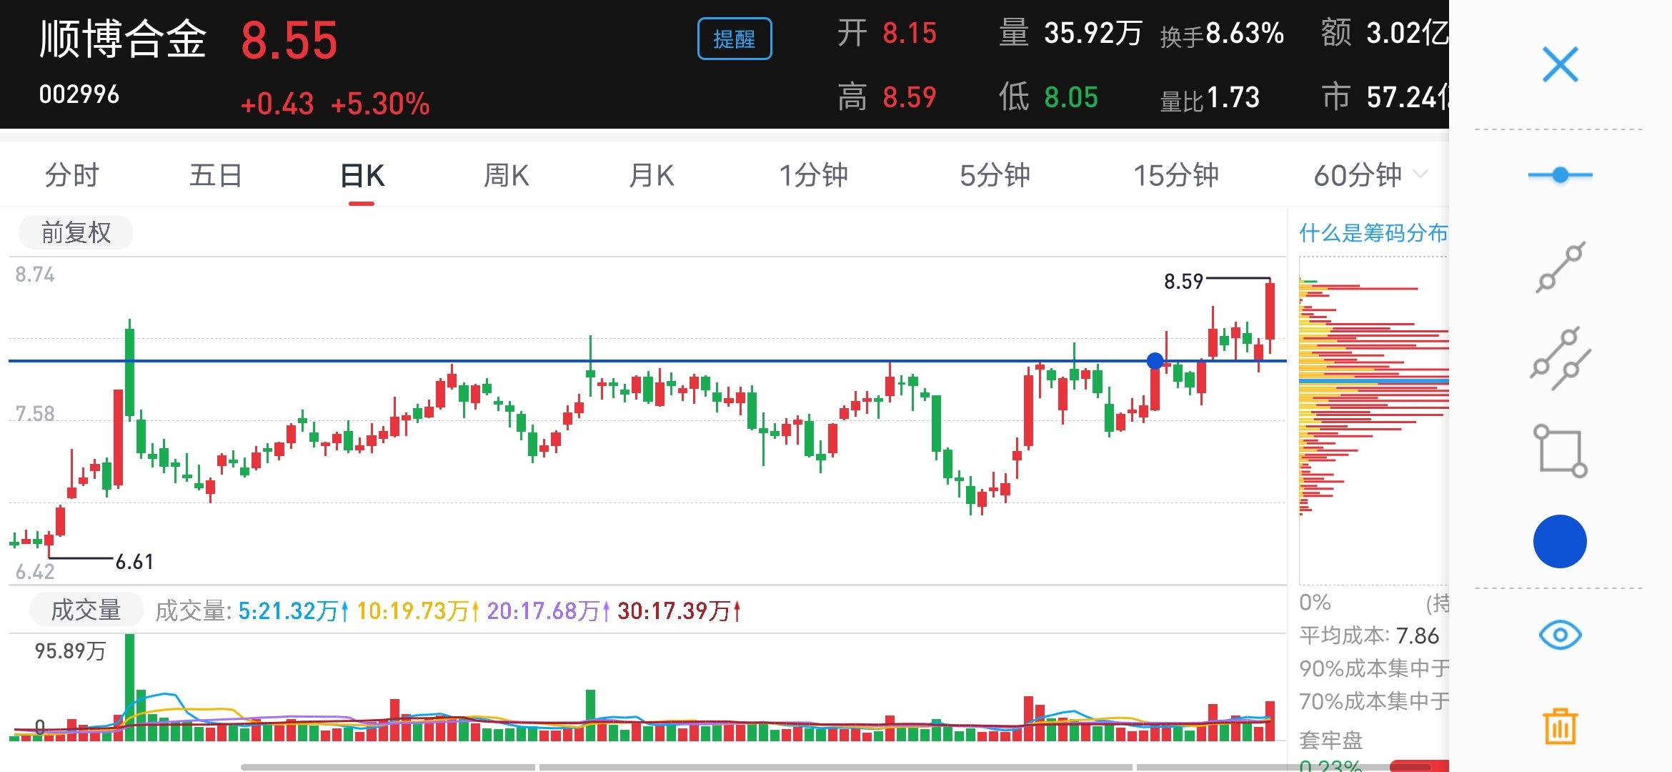Toggle drawings visibility with eye icon
The height and width of the screenshot is (772, 1672).
click(x=1560, y=635)
